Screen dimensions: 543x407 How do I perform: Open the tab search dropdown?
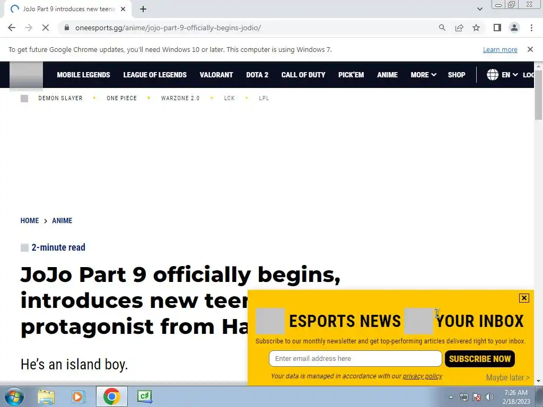point(479,9)
